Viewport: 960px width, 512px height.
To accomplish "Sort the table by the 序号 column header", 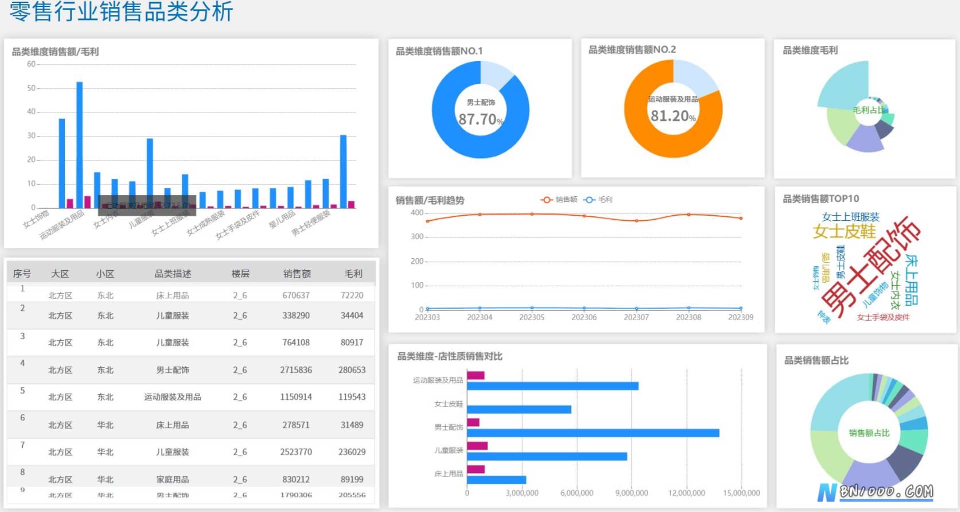I will coord(22,274).
